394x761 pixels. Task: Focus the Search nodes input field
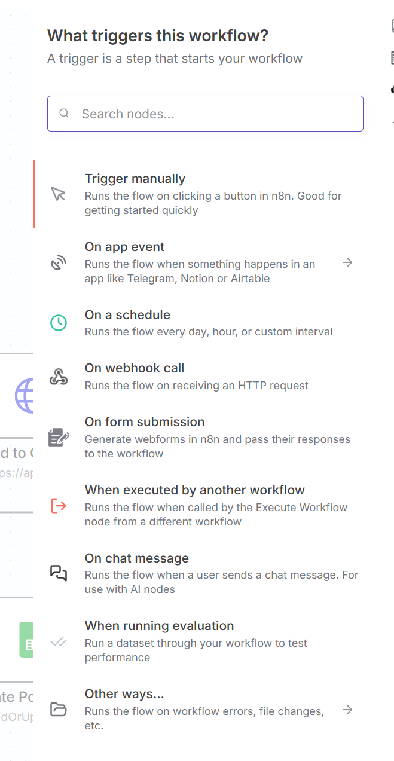pos(215,114)
